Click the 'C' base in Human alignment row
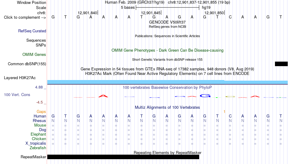288x164 pixels. coord(230,116)
